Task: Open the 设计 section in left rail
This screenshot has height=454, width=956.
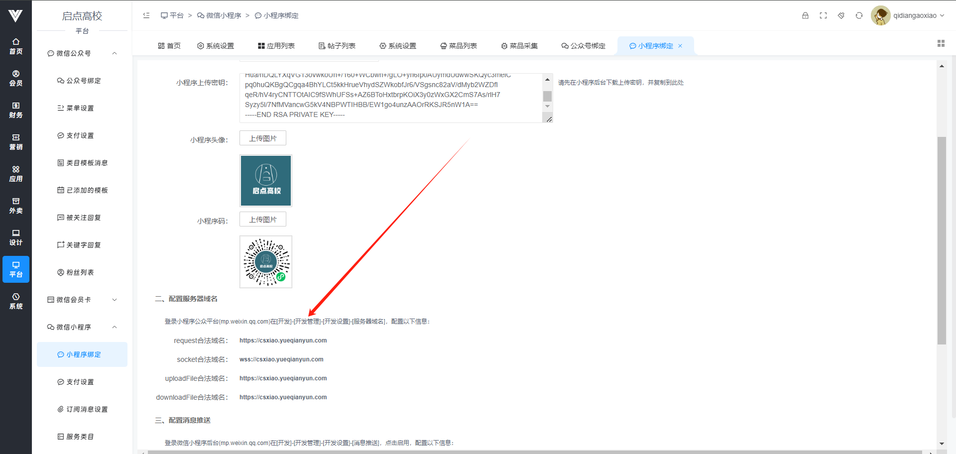Action: 16,237
